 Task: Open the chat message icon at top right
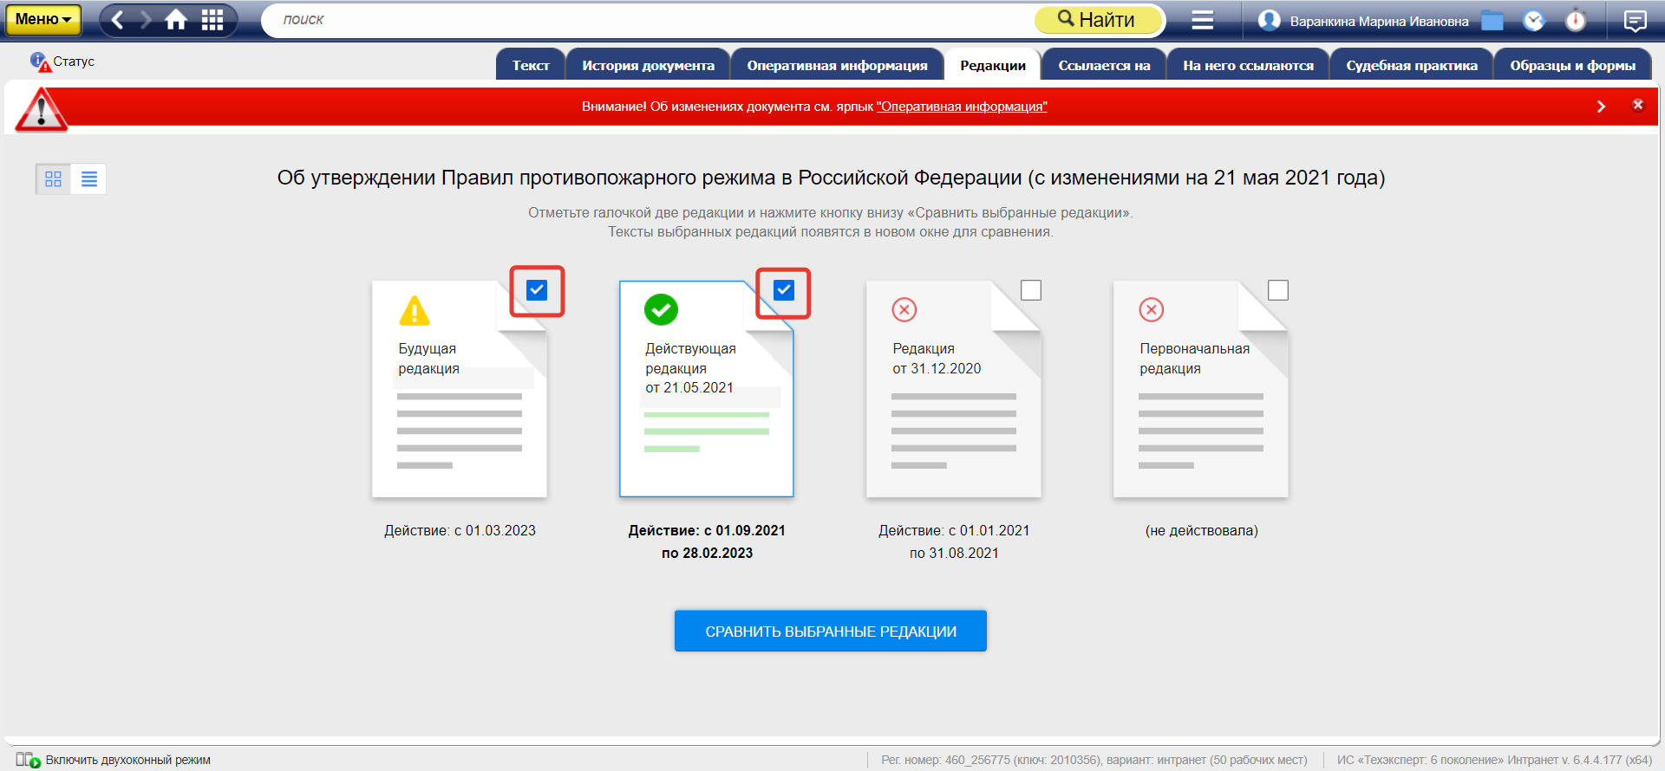[1635, 21]
